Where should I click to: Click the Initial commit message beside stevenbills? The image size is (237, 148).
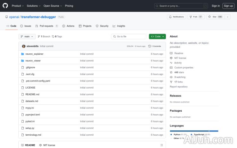pos(46,46)
